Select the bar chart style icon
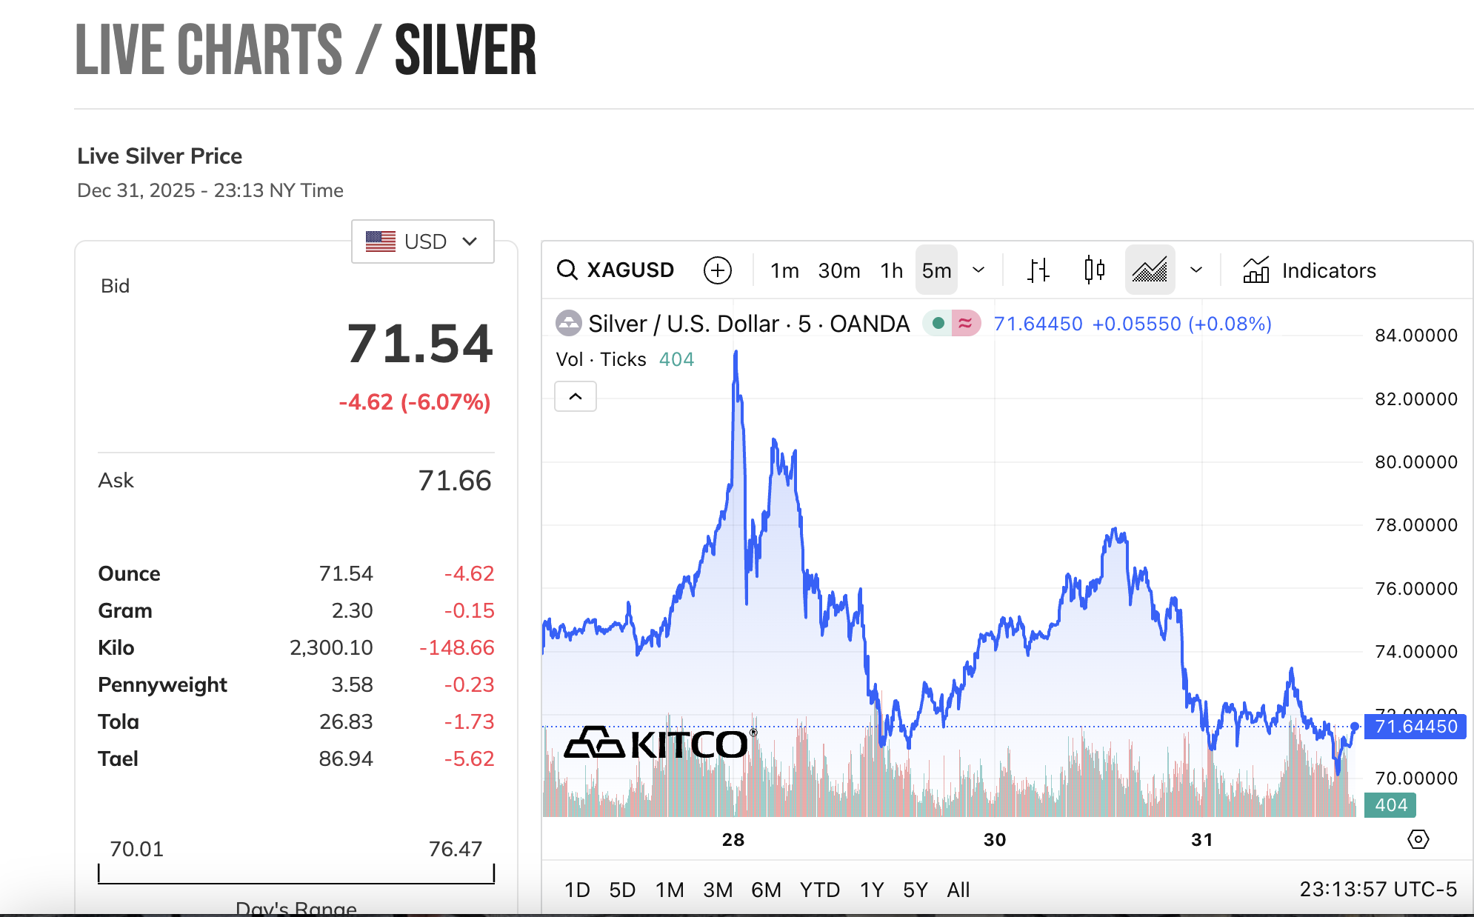Image resolution: width=1474 pixels, height=917 pixels. point(1038,270)
